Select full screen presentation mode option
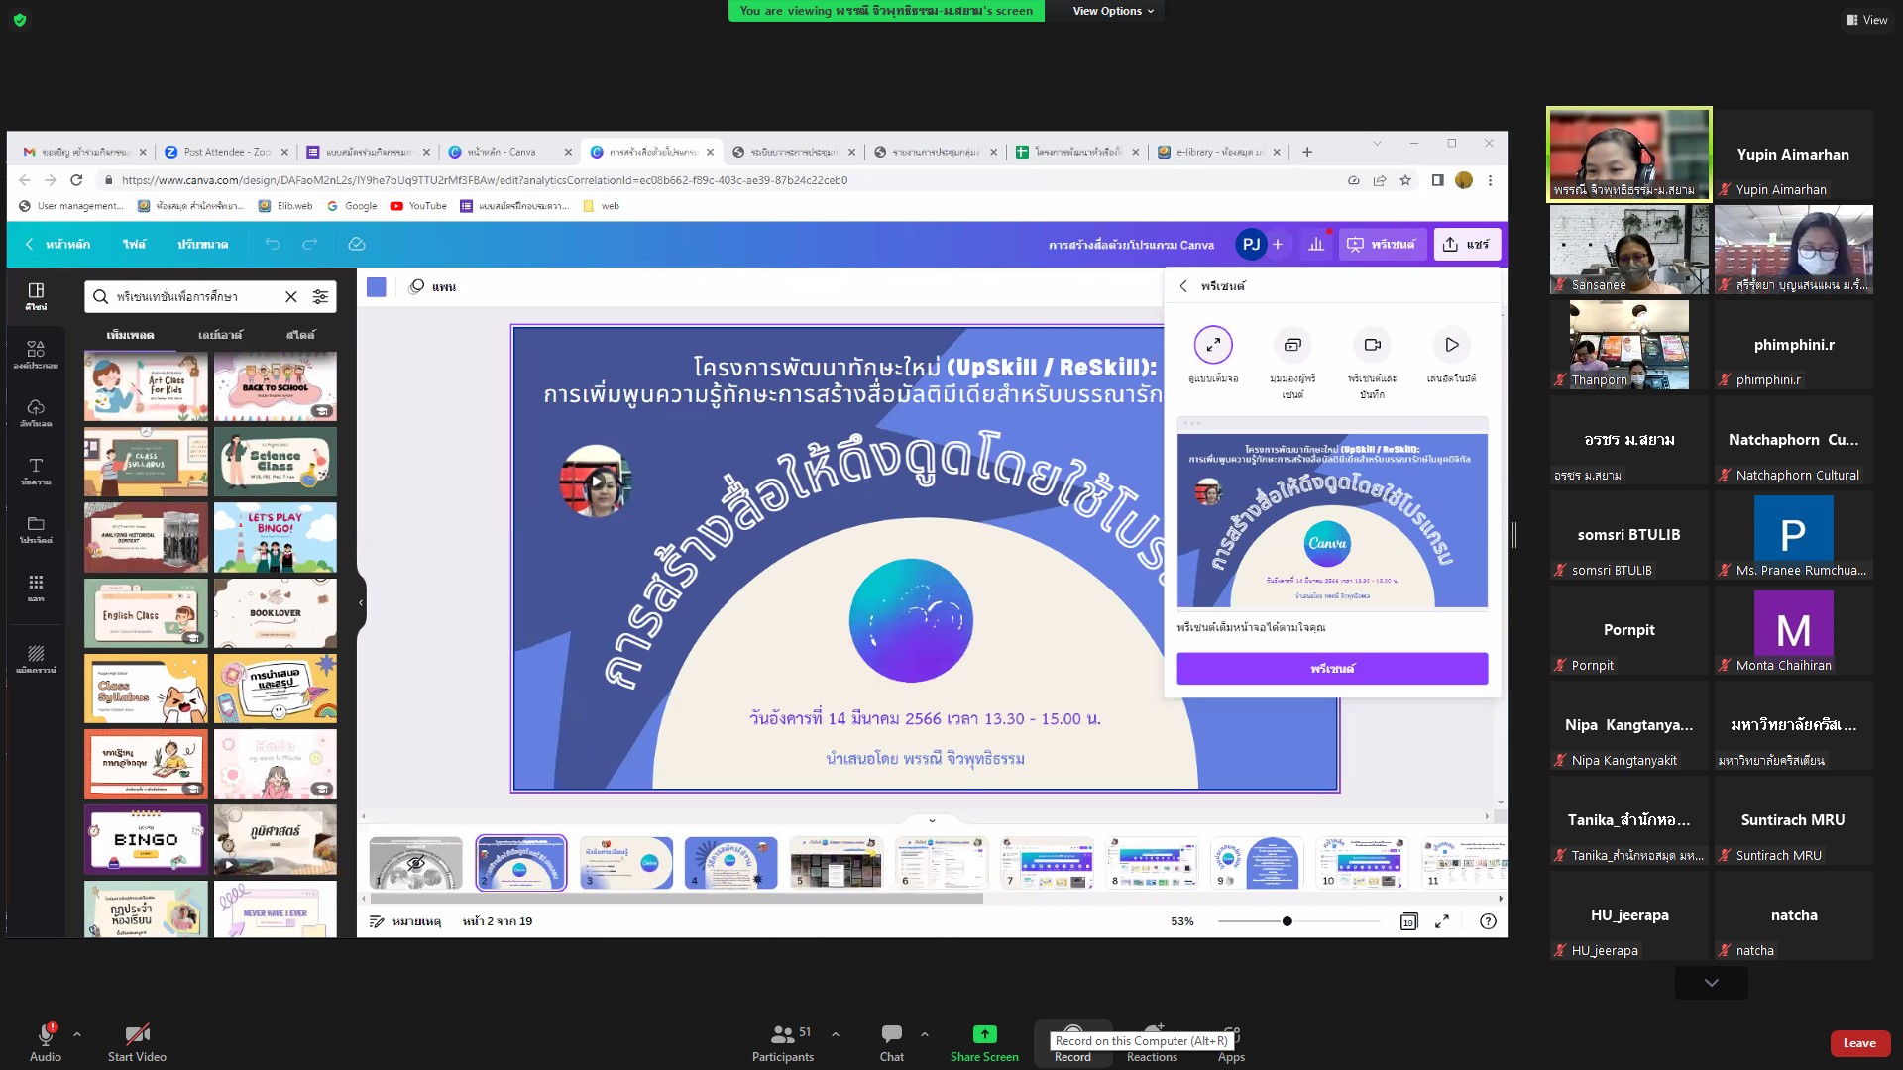The image size is (1903, 1070). click(x=1213, y=345)
